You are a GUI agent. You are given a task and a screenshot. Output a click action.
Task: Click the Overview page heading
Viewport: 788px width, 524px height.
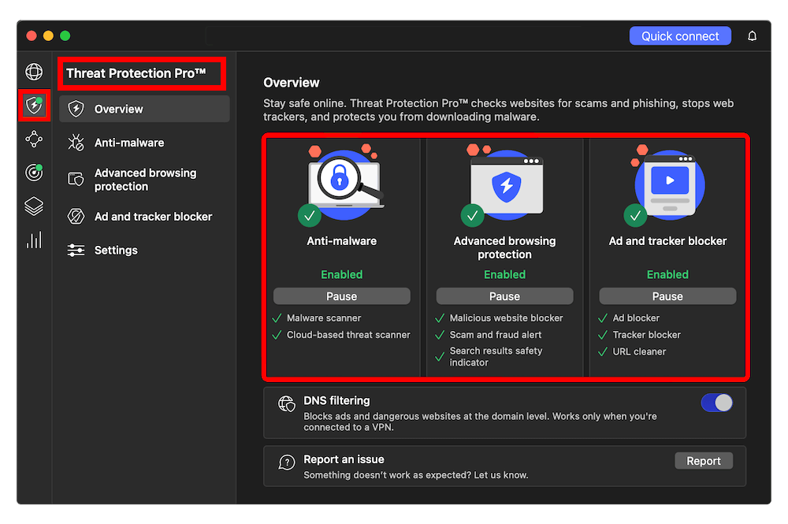(292, 83)
